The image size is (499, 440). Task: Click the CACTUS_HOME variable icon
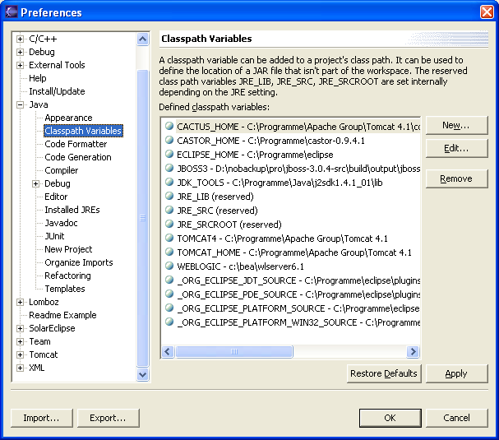pyautogui.click(x=169, y=127)
